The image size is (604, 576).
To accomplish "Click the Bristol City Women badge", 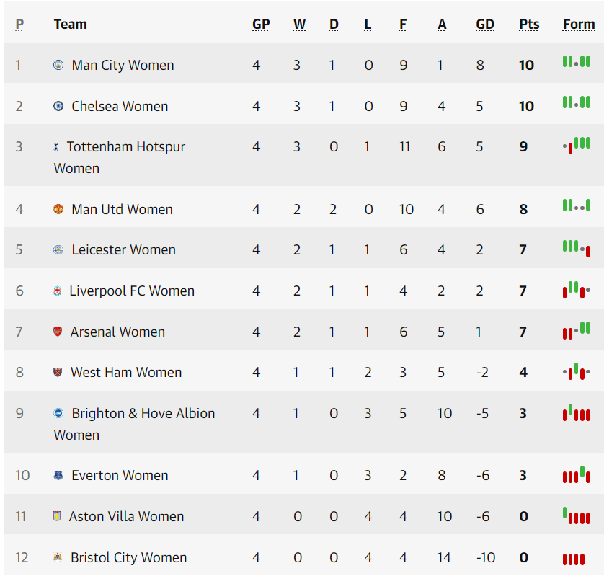I will (58, 557).
